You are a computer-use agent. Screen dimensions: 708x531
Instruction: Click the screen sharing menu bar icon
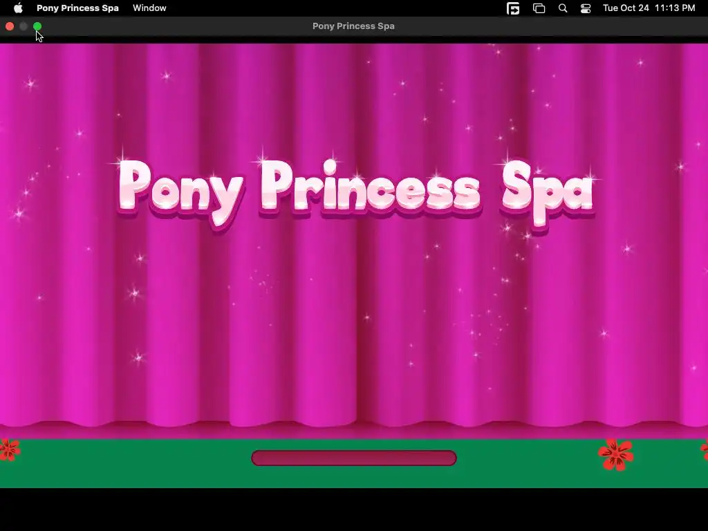[x=513, y=8]
